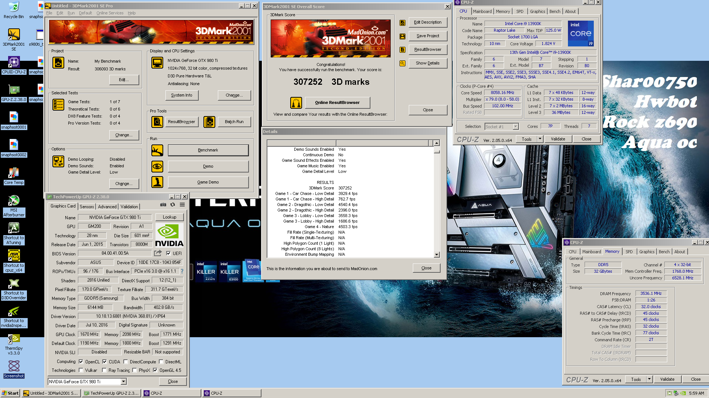Viewport: 709px width, 398px height.
Task: Click the Game Demo icon
Action: click(157, 182)
